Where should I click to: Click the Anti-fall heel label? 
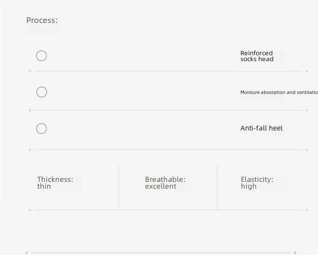tap(262, 128)
